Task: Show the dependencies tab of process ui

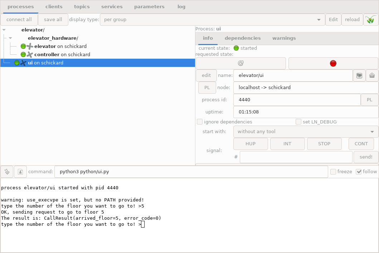Action: [x=243, y=38]
